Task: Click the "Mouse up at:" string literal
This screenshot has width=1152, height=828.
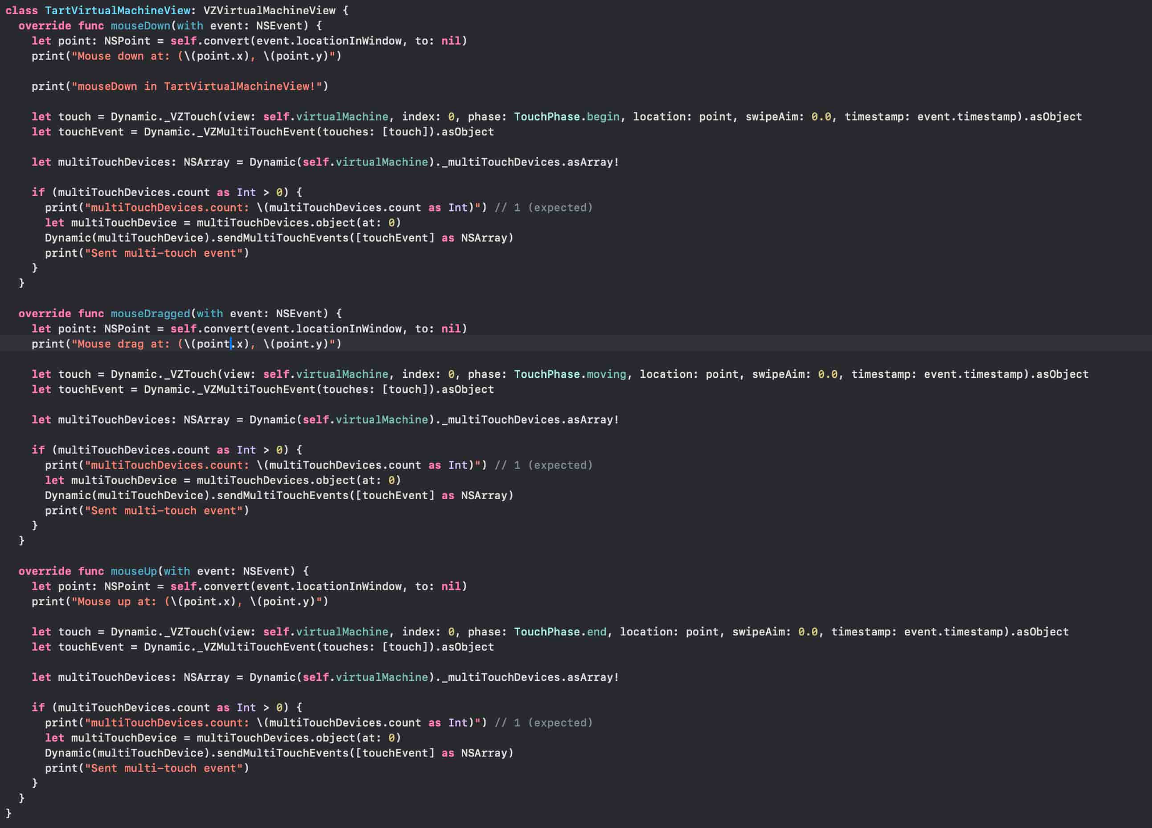Action: tap(114, 602)
